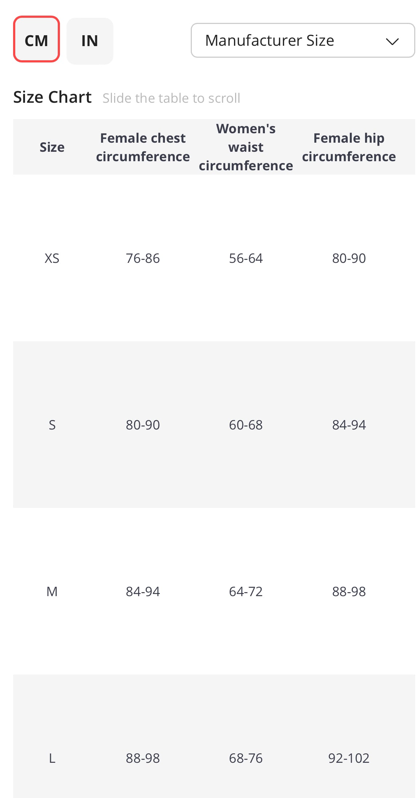
Task: Switch units to IN
Action: pos(90,41)
